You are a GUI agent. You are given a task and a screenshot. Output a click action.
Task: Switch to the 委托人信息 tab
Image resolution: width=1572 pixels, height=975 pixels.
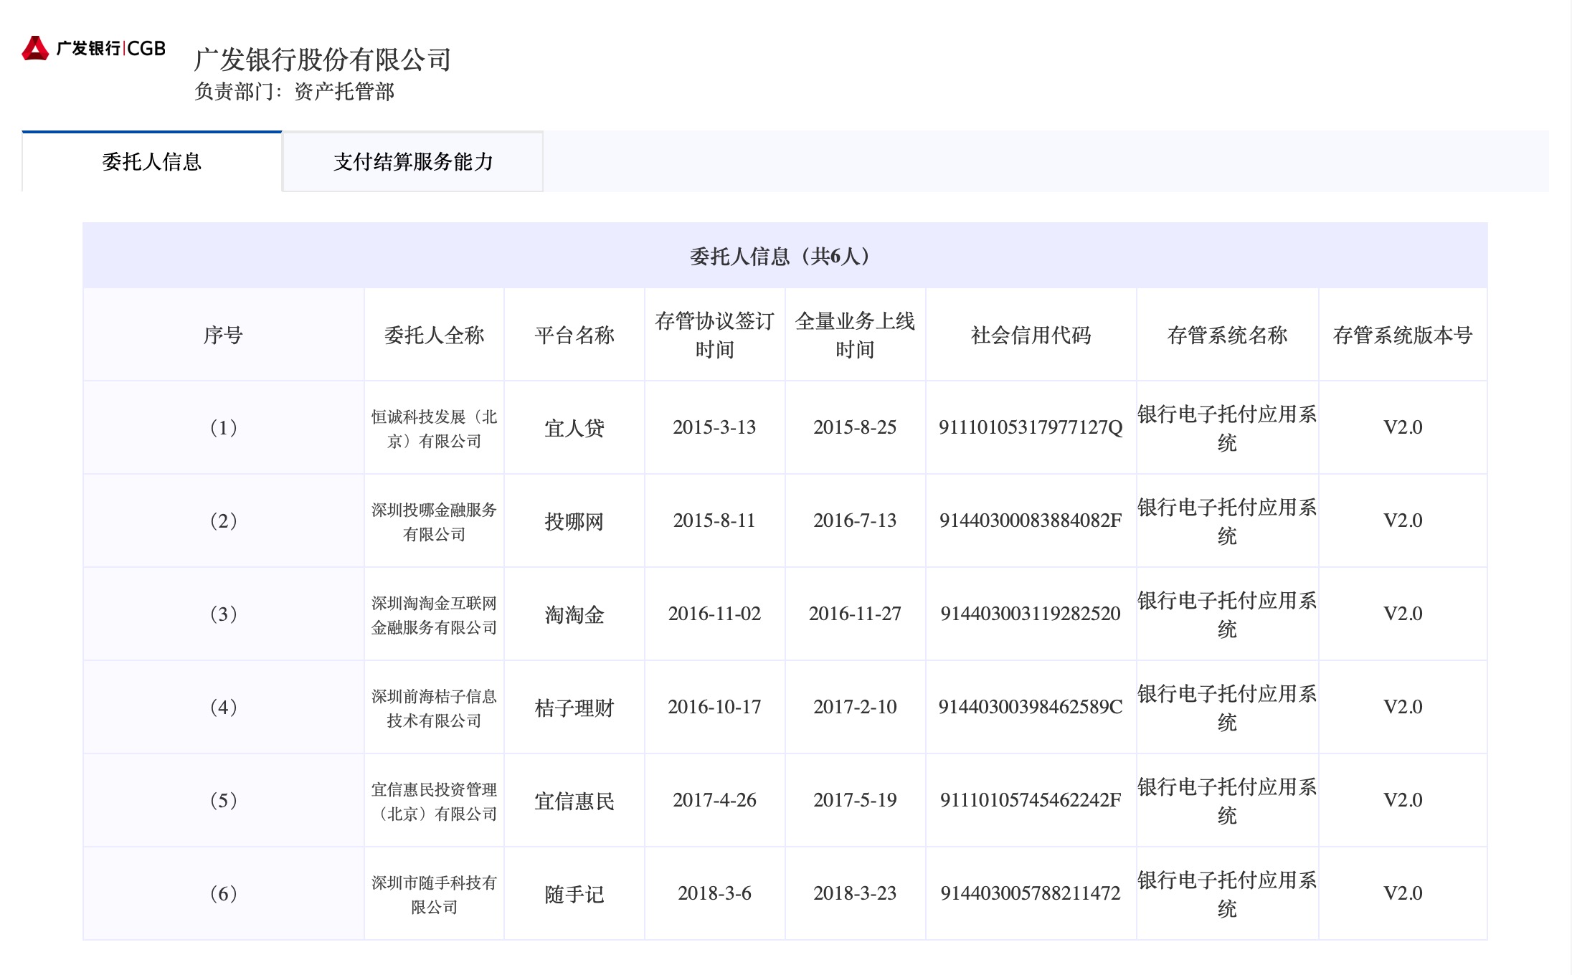[x=152, y=162]
